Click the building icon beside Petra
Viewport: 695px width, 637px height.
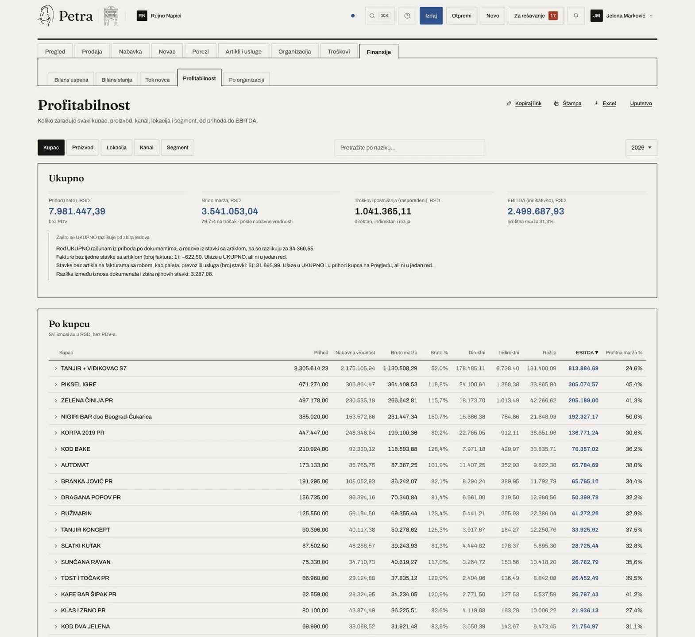click(111, 16)
